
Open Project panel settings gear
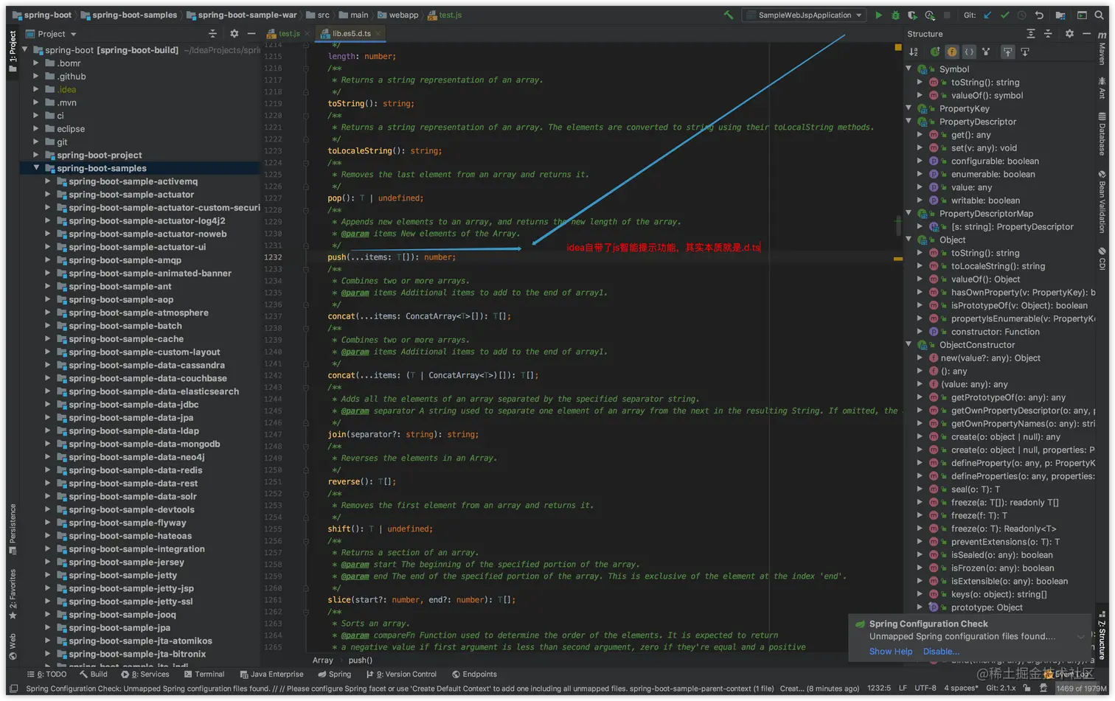235,34
